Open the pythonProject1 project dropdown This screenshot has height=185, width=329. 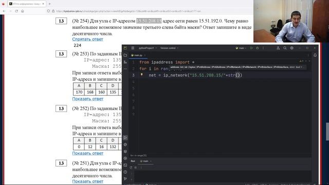click(148, 48)
